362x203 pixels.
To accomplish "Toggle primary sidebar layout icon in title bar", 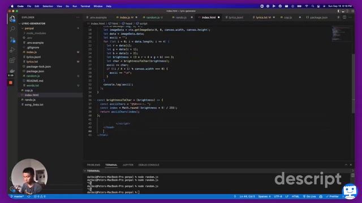I will click(339, 11).
